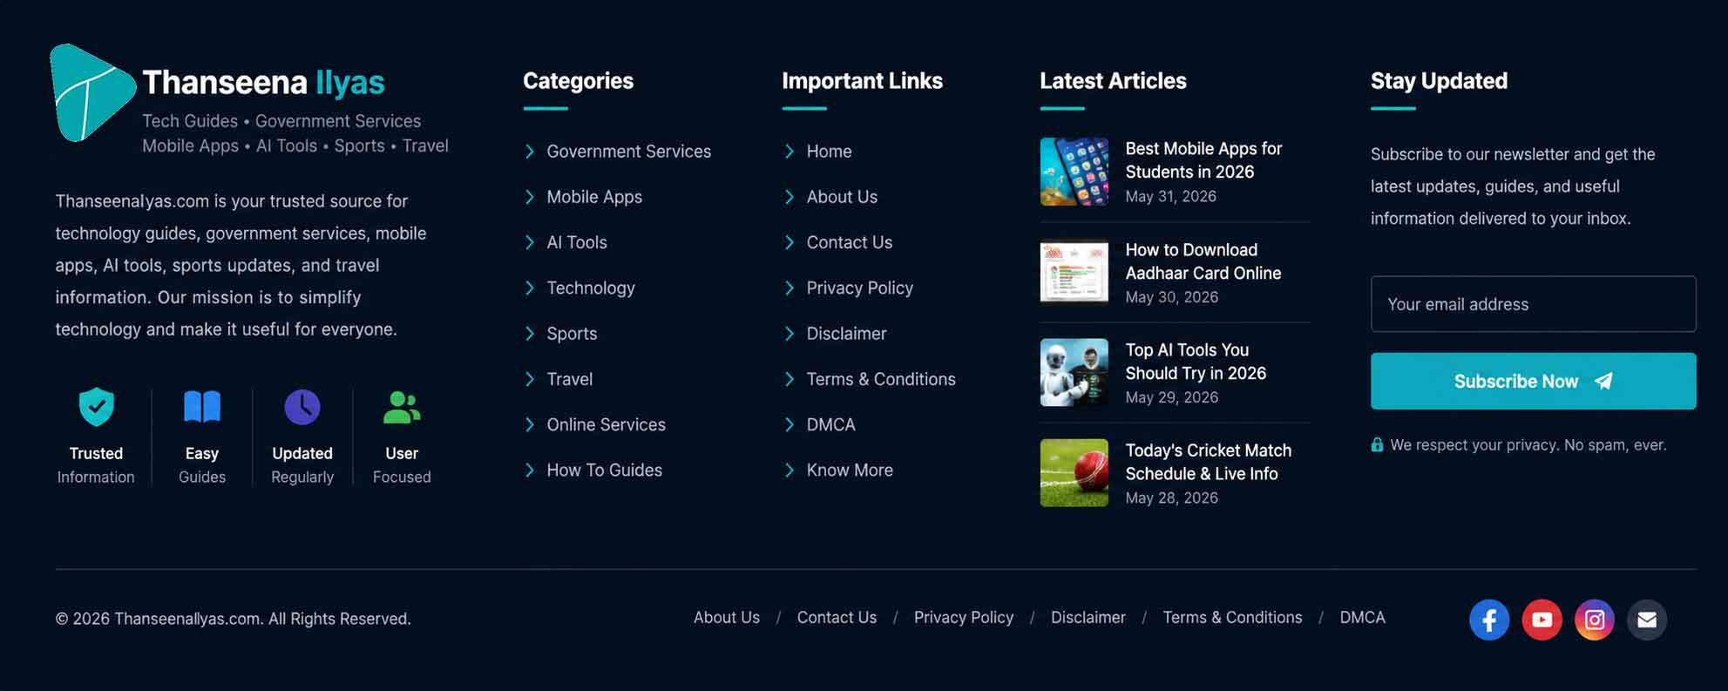Screen dimensions: 1728x691
Task: Open the Facebook social icon
Action: click(1489, 620)
